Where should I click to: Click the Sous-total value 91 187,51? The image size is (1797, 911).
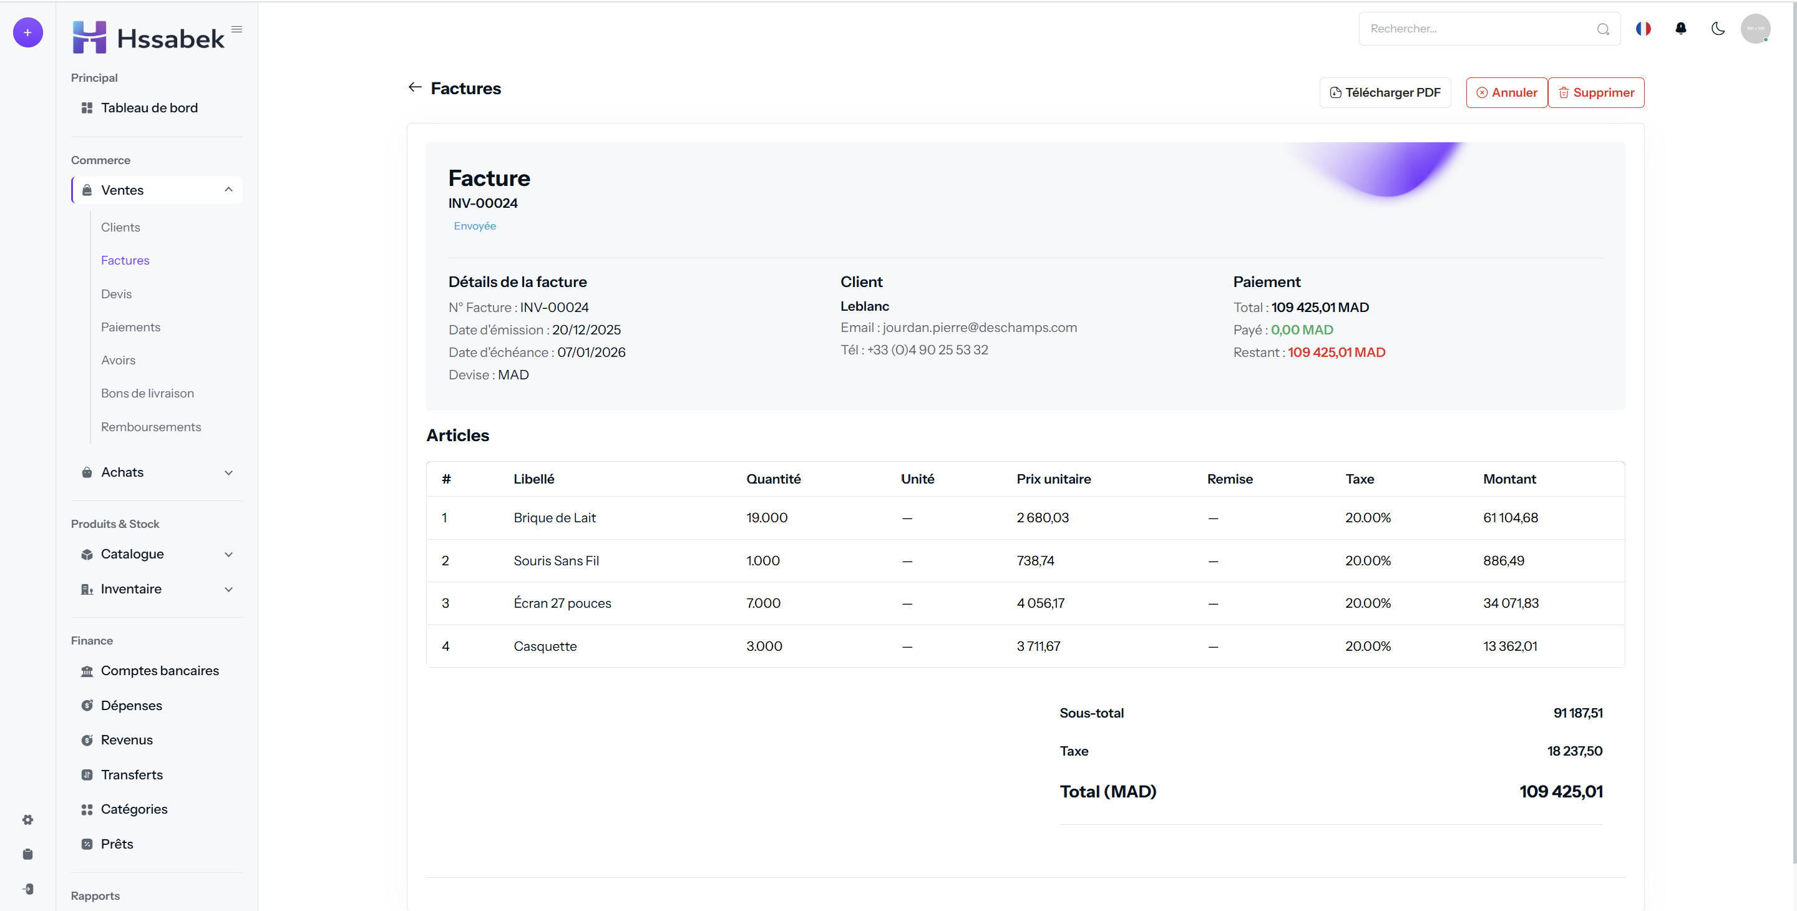pyautogui.click(x=1578, y=713)
